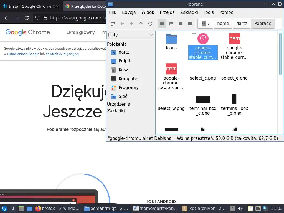This screenshot has height=213, width=284.
Task: Select the Debian google-chrome-stable package file
Action: coord(203,46)
